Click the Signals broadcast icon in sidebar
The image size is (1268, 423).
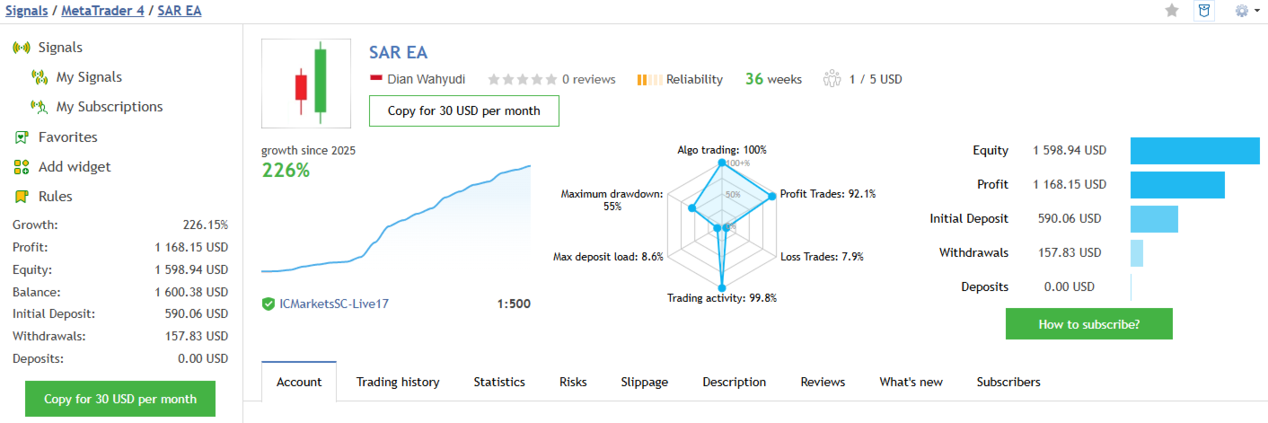[x=22, y=48]
